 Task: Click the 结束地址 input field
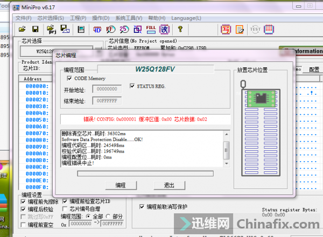[x=107, y=101]
